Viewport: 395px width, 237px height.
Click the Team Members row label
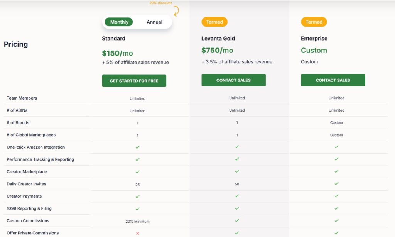[22, 98]
